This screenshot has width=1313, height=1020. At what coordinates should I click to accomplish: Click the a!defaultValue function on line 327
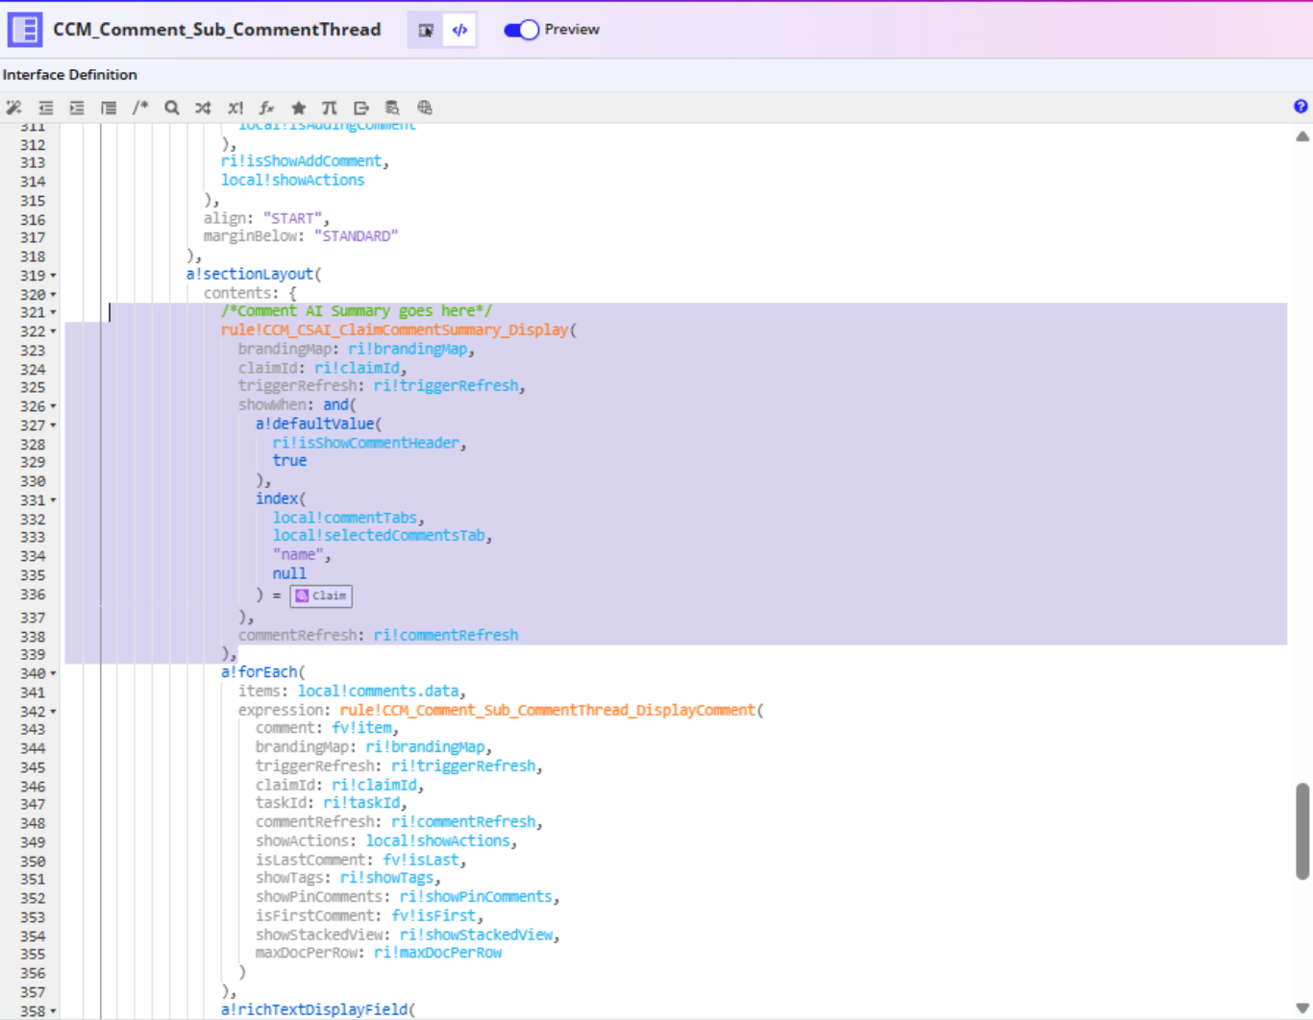(x=314, y=424)
